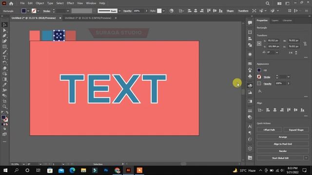The width and height of the screenshot is (312, 175).
Task: Click the Edit Toolbar three dots
Action: [4, 141]
